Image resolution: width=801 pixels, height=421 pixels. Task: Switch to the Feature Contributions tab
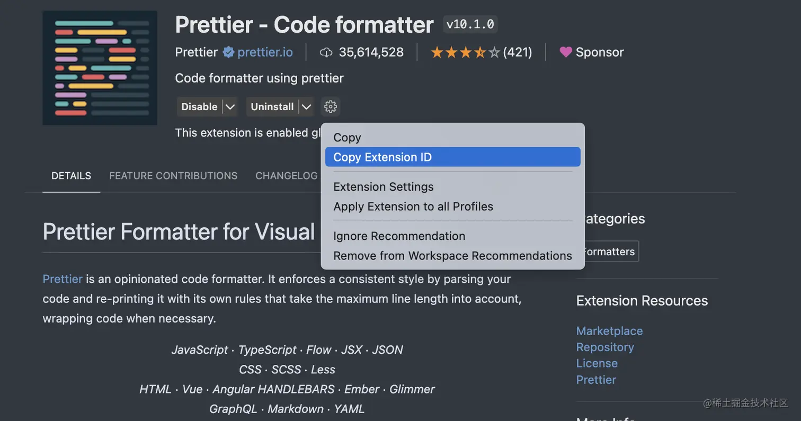tap(173, 176)
